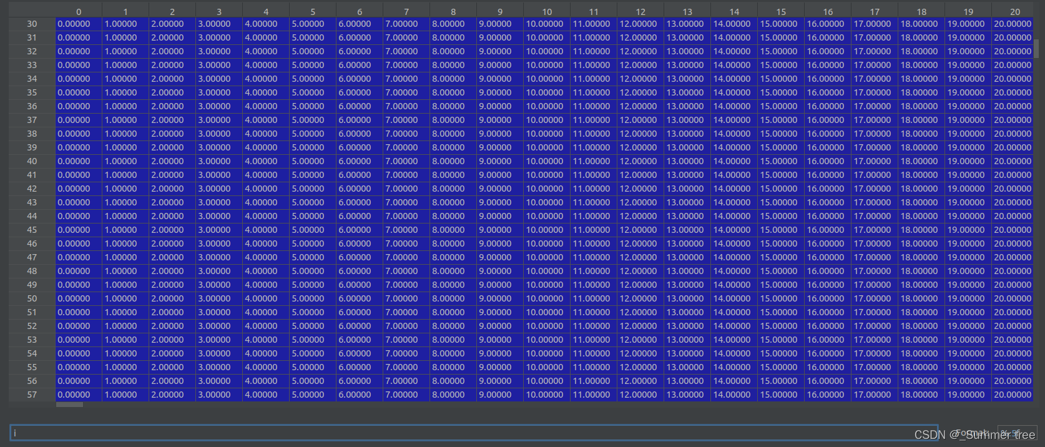Click cell 8.00000 in row 41
Image resolution: width=1045 pixels, height=447 pixels.
[x=453, y=175]
